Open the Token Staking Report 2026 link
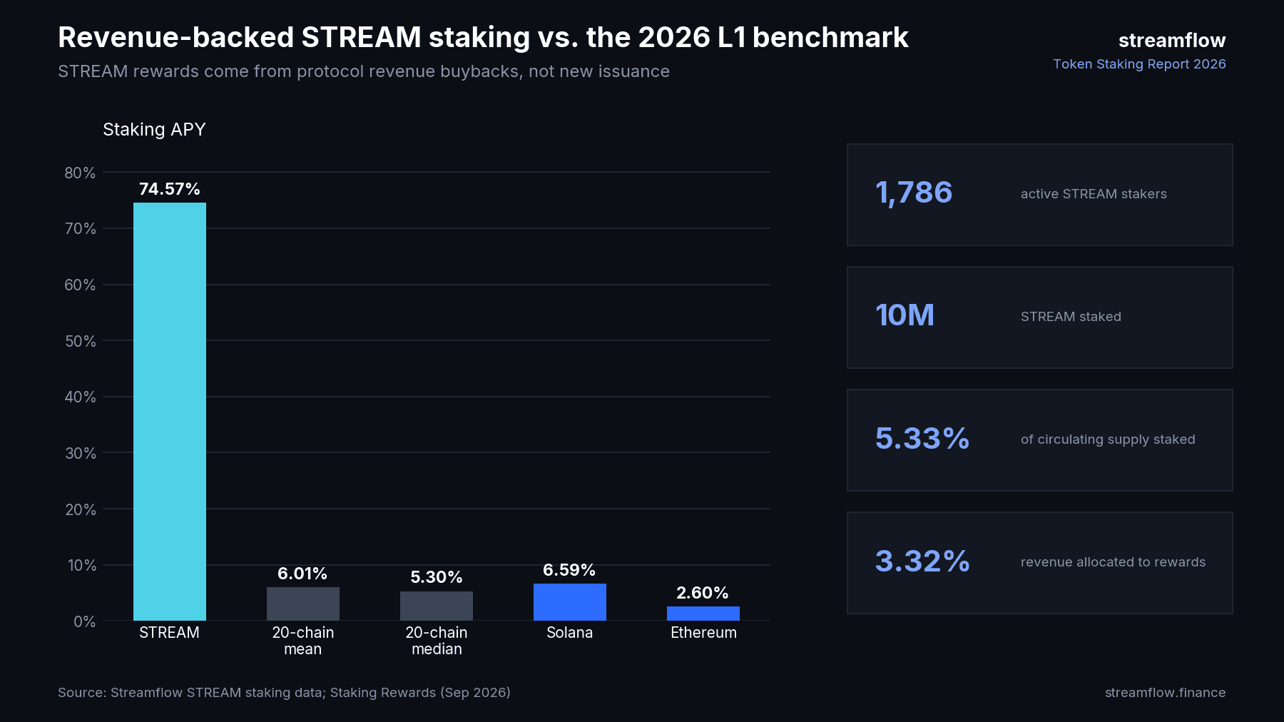The width and height of the screenshot is (1284, 722). (1139, 64)
